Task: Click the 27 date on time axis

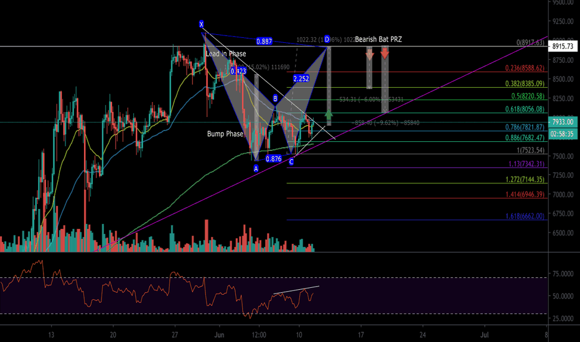Action: [x=175, y=335]
